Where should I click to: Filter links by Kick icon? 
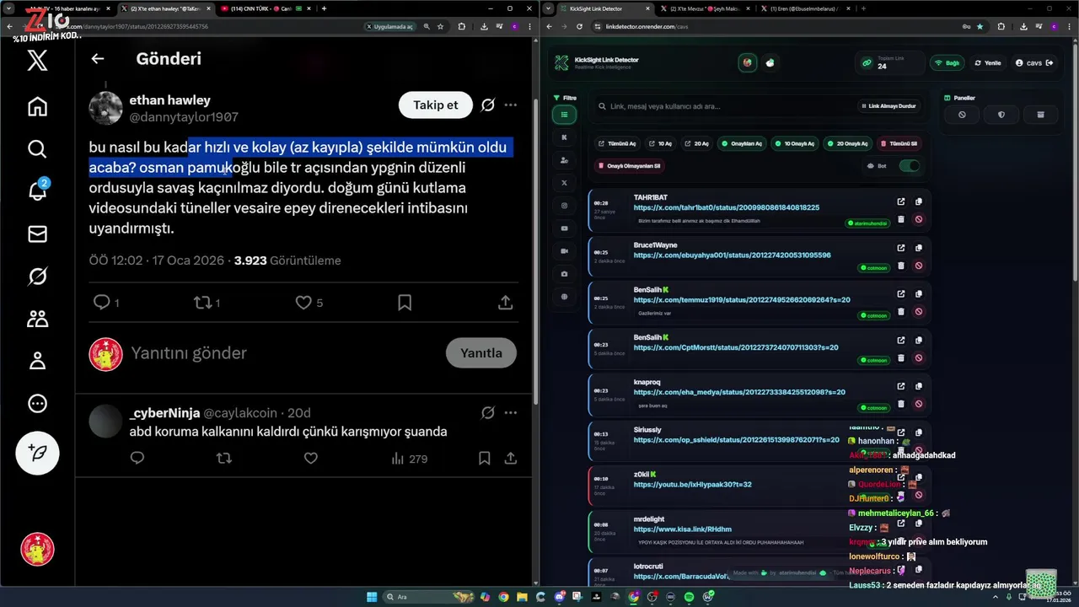[564, 137]
